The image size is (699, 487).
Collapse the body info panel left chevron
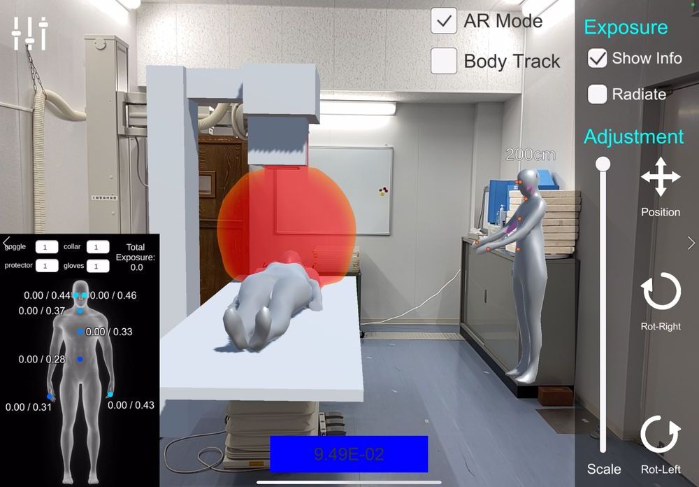6,242
